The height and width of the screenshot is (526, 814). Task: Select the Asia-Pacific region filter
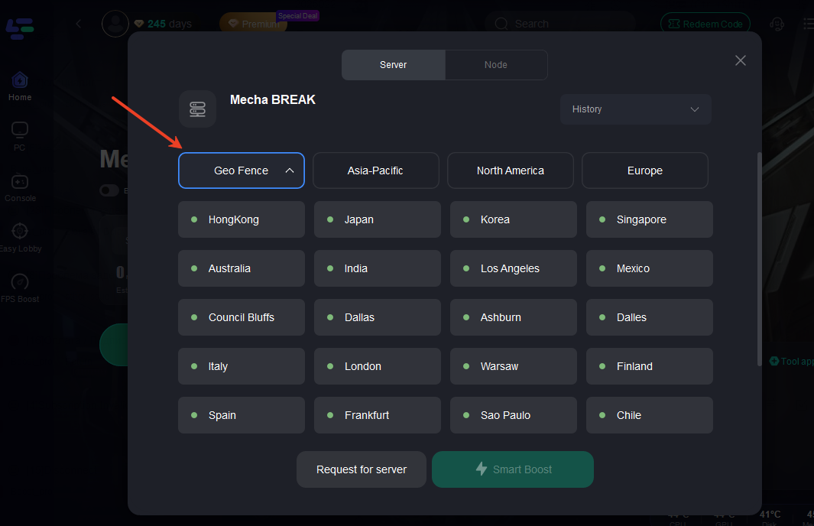(x=375, y=170)
